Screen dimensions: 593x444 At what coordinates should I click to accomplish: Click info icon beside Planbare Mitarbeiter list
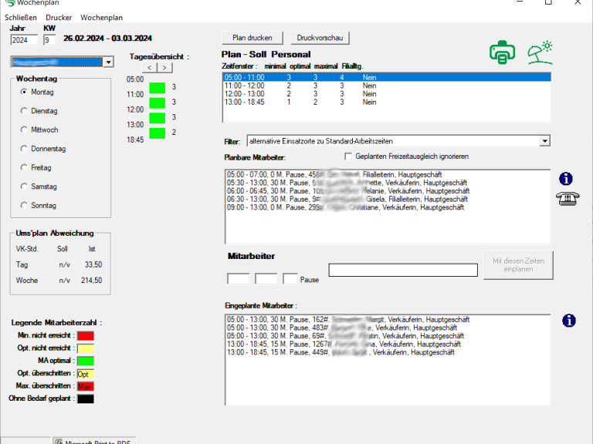pyautogui.click(x=566, y=179)
